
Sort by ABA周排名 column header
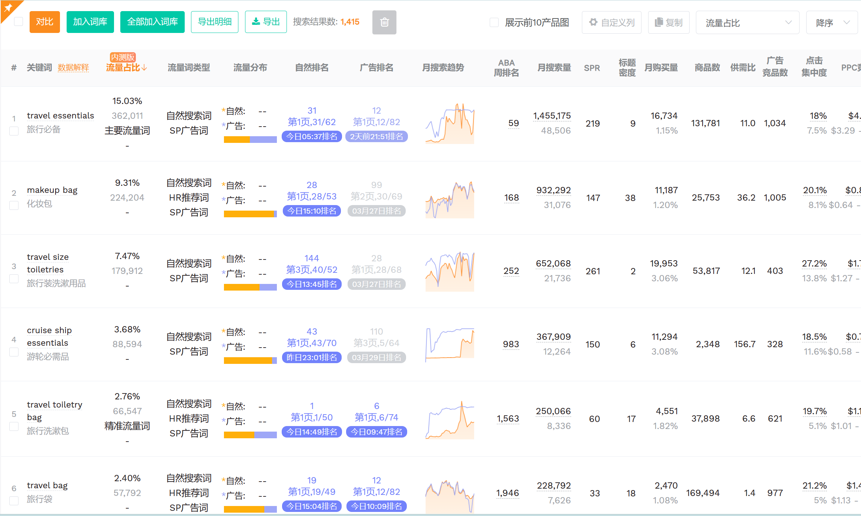[x=506, y=68]
